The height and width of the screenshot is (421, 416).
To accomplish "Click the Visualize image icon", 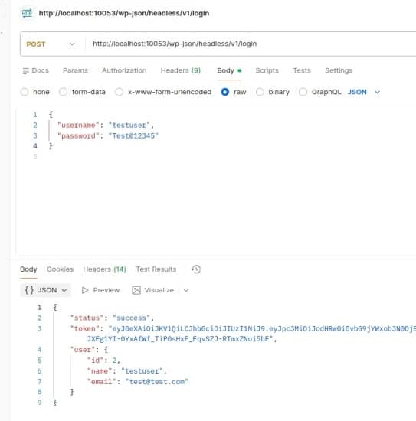I will click(x=136, y=290).
